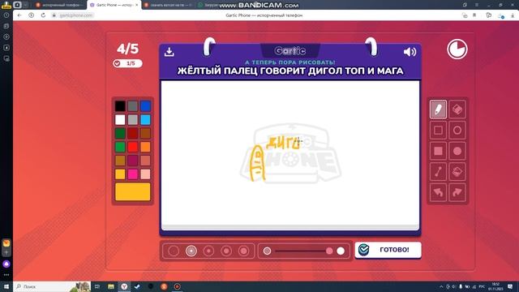519x292 pixels.
Task: Switch to the first browser tab
Action: (x=59, y=5)
